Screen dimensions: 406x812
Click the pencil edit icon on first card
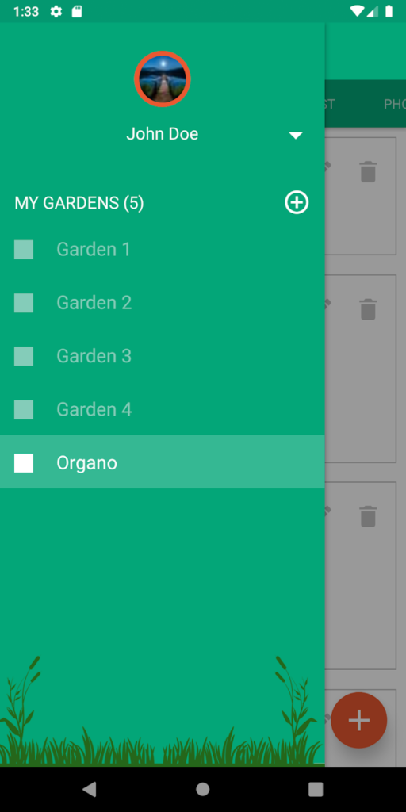coord(327,167)
